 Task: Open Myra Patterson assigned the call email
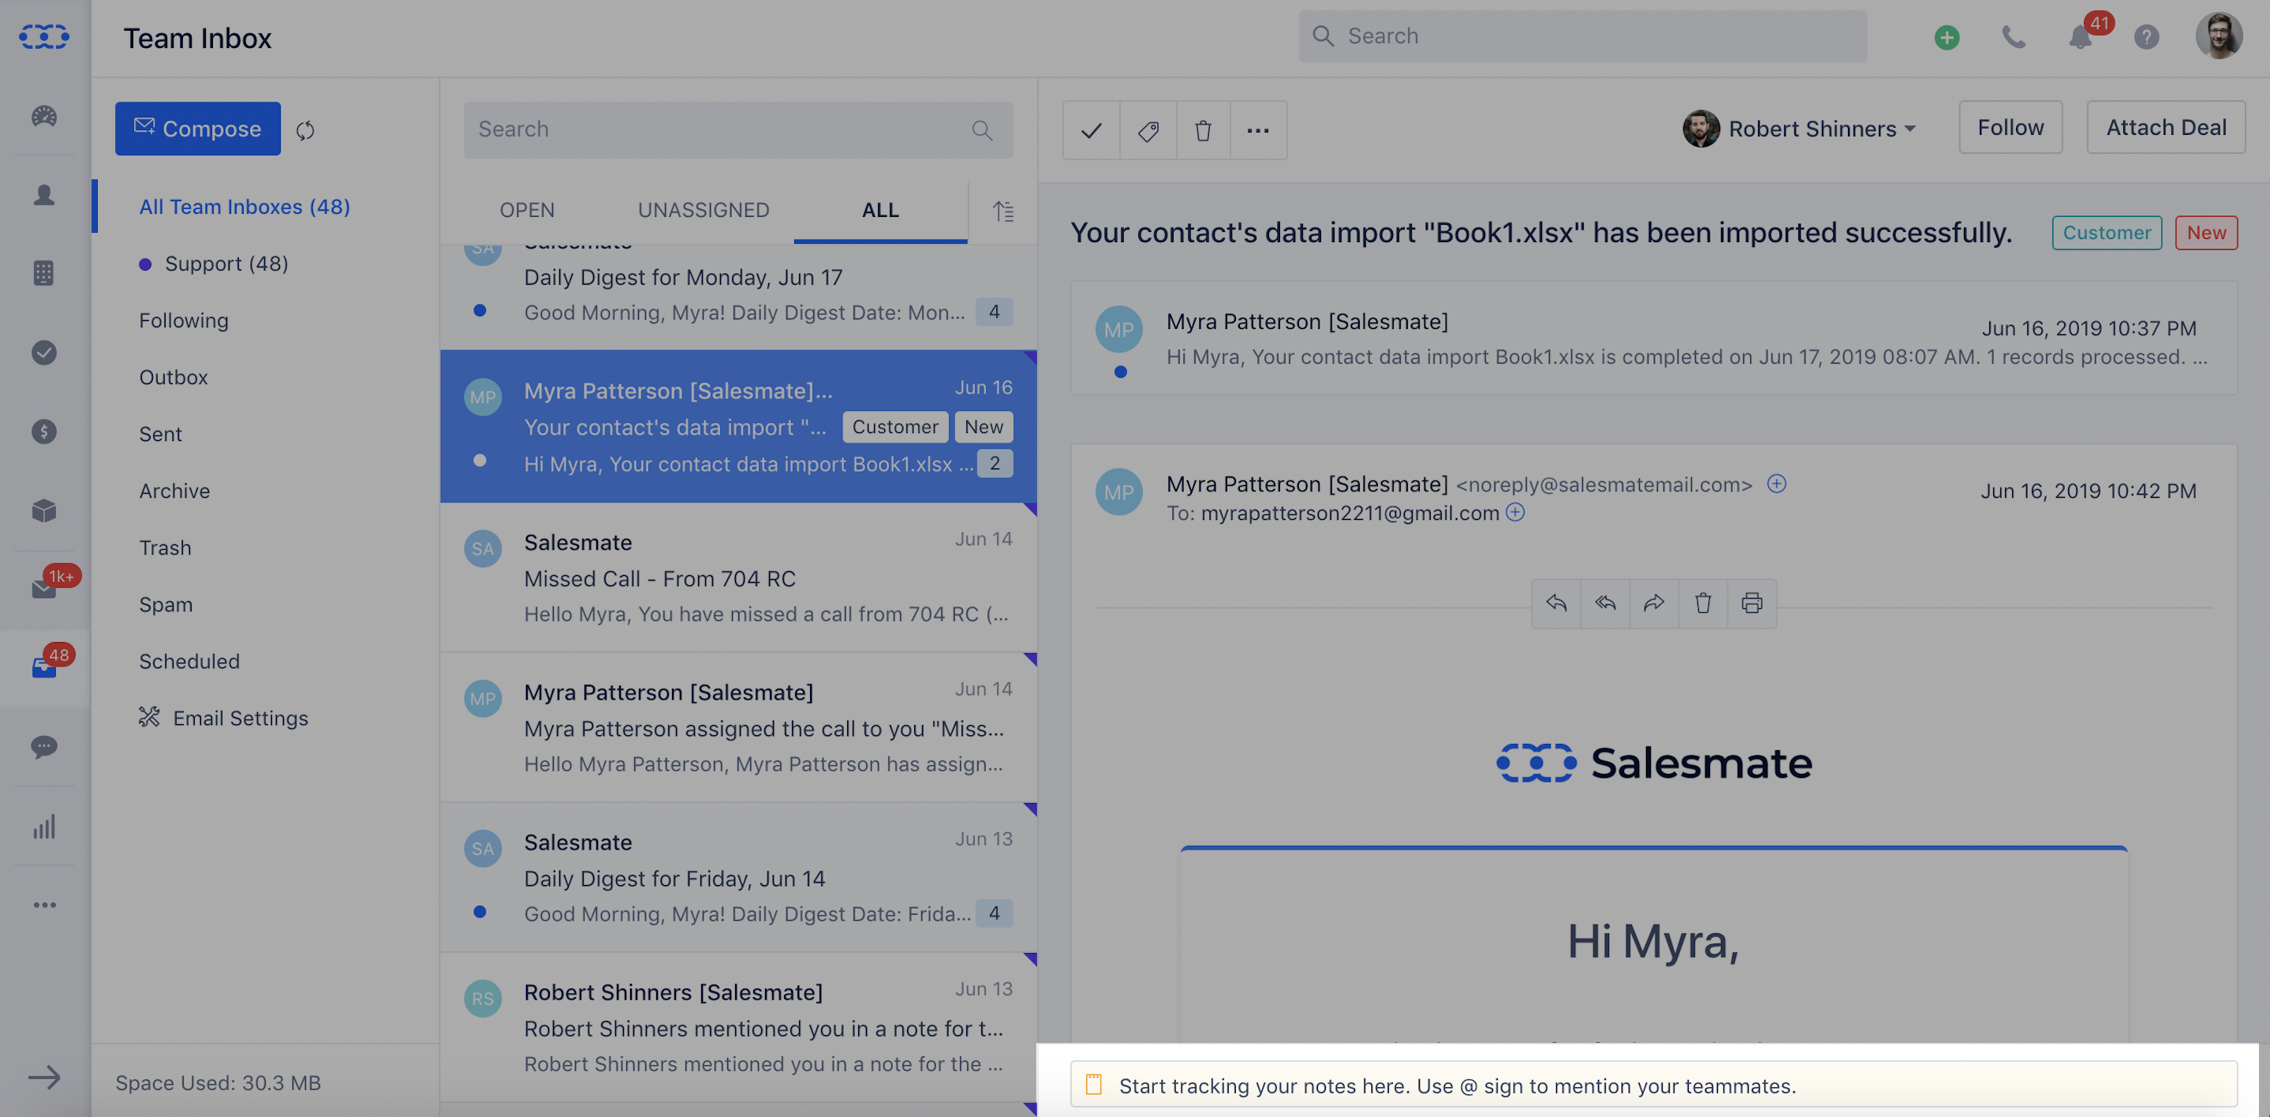[x=737, y=727]
